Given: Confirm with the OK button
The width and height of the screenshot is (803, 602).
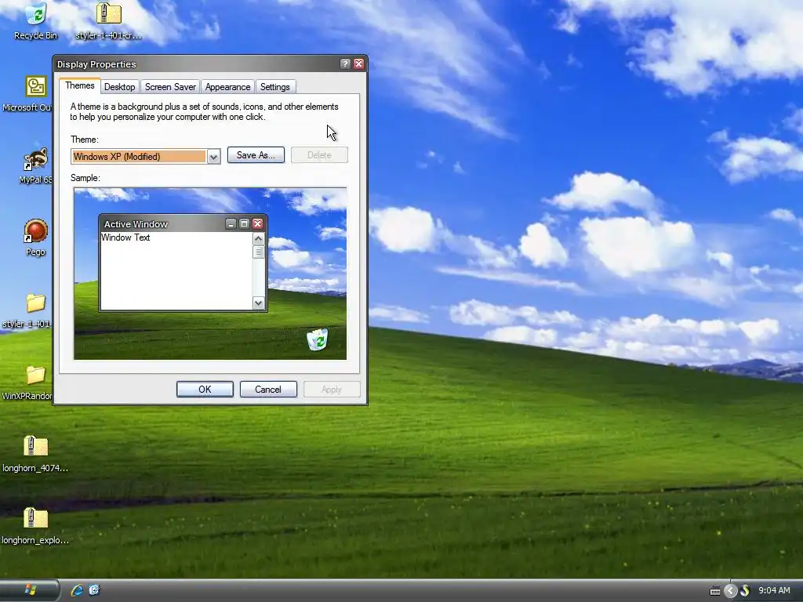Looking at the screenshot, I should pos(205,390).
